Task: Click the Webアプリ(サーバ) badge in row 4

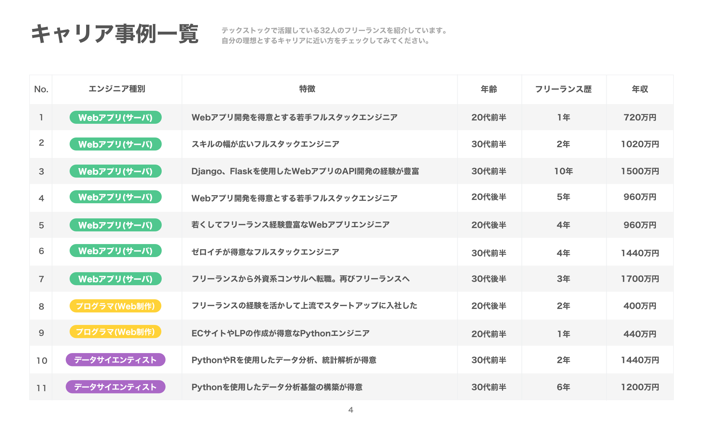Action: point(116,197)
